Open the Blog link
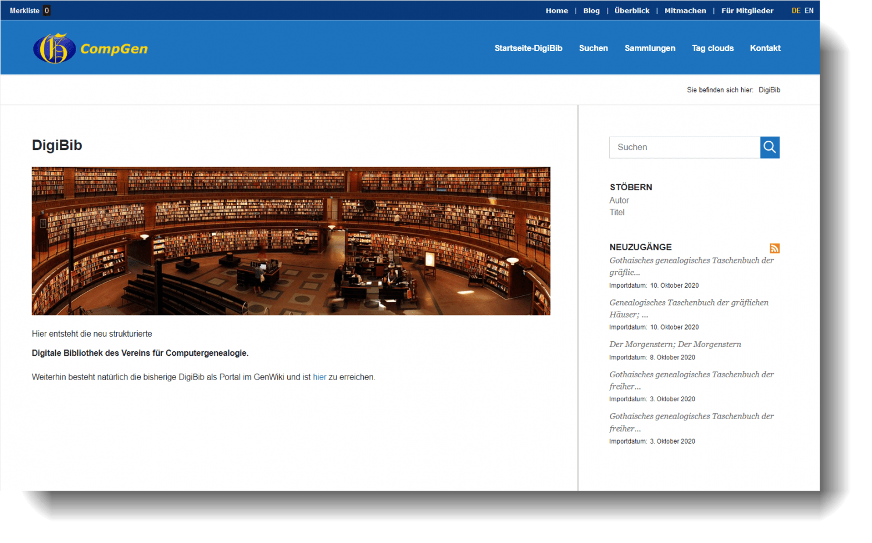This screenshot has width=872, height=543. (x=591, y=10)
